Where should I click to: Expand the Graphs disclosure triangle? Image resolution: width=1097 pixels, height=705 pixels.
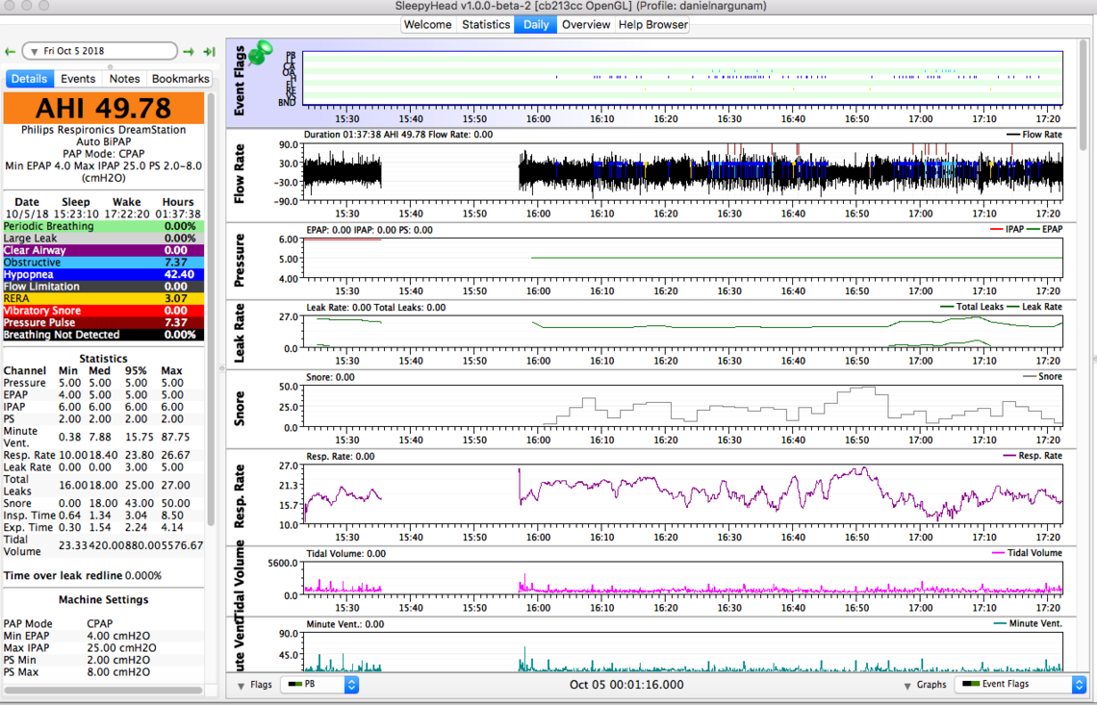(907, 686)
